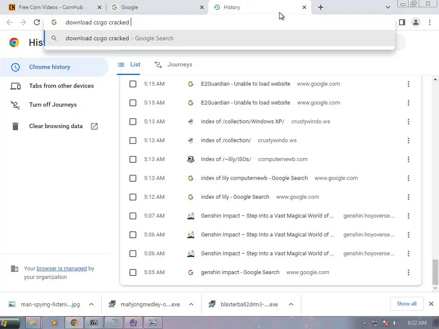This screenshot has height=329, width=439.
Task: Open actions menu for 'genshin impact - Google Search'
Action: pos(409,272)
